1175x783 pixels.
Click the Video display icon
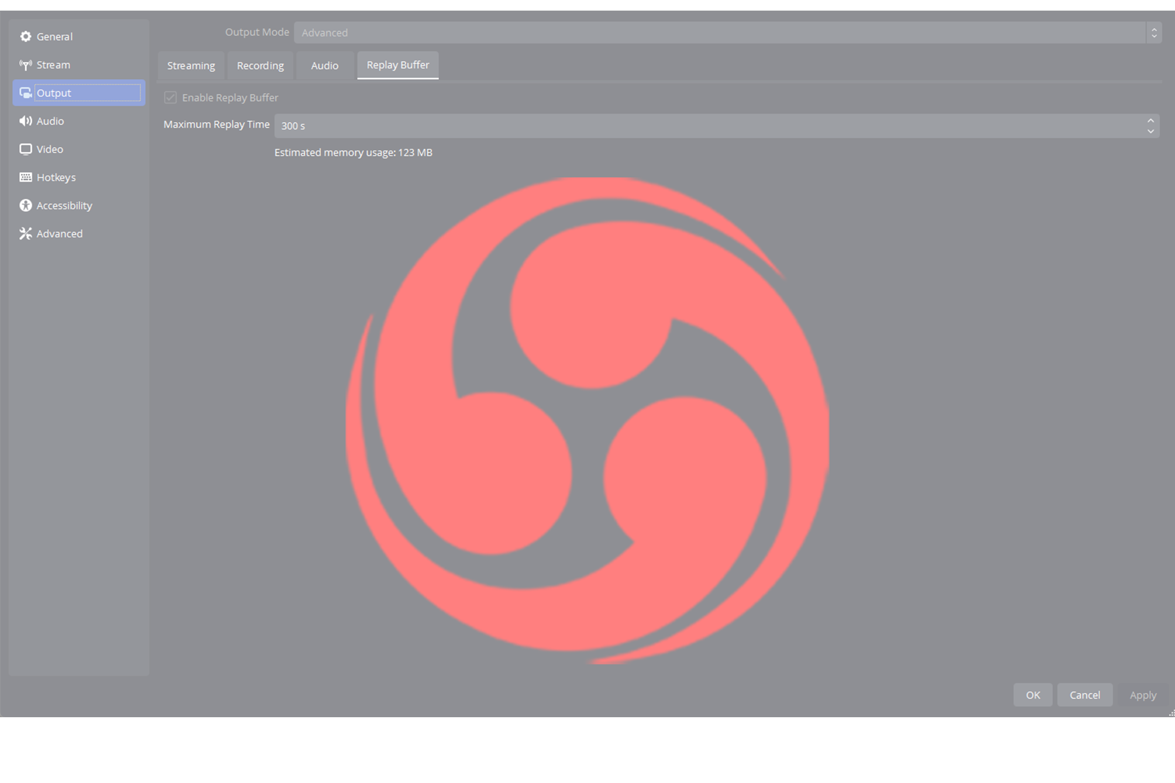(x=25, y=149)
